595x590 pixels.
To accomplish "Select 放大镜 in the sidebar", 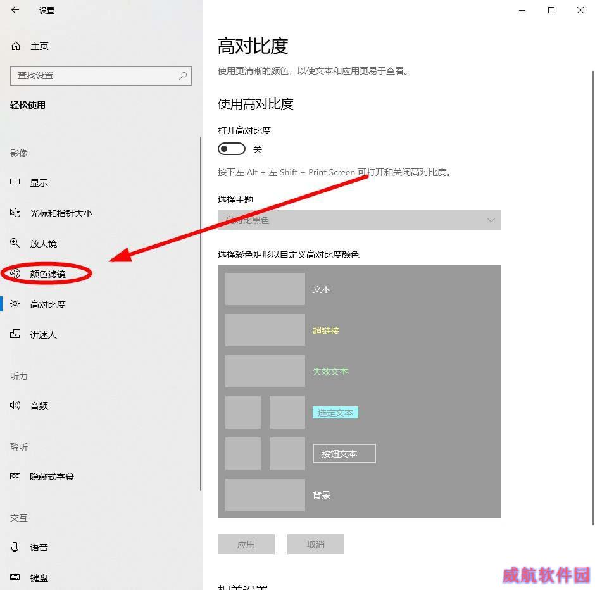I will coord(43,244).
